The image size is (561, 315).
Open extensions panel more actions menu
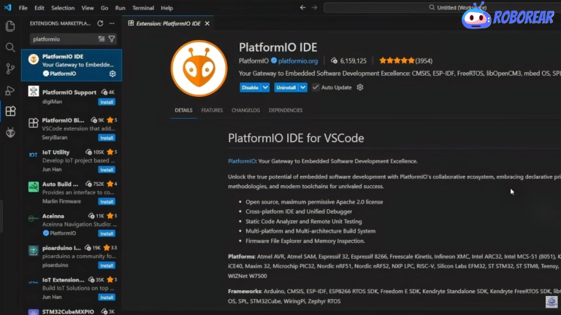tap(112, 23)
